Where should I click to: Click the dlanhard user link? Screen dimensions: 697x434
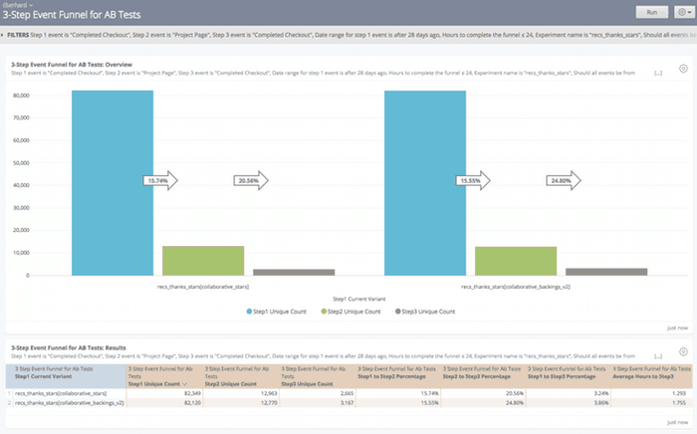[x=19, y=4]
